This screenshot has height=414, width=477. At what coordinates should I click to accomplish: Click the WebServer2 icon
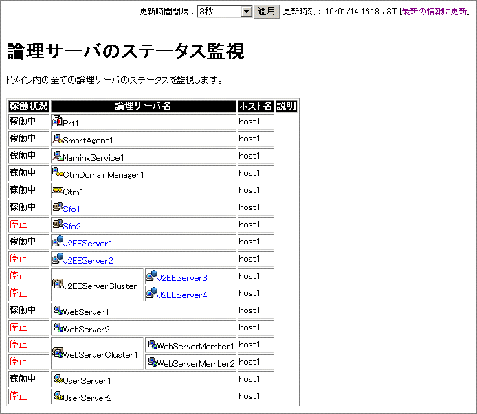click(58, 327)
